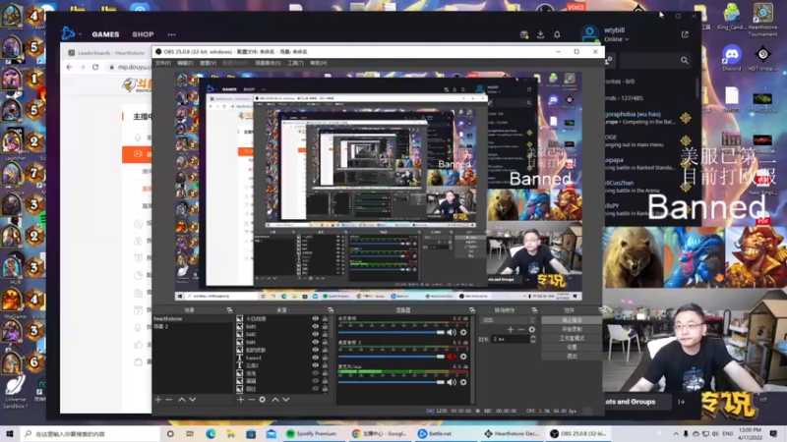Mute the Desktop Audio speaker
Screen dimensions: 787x442
click(452, 332)
